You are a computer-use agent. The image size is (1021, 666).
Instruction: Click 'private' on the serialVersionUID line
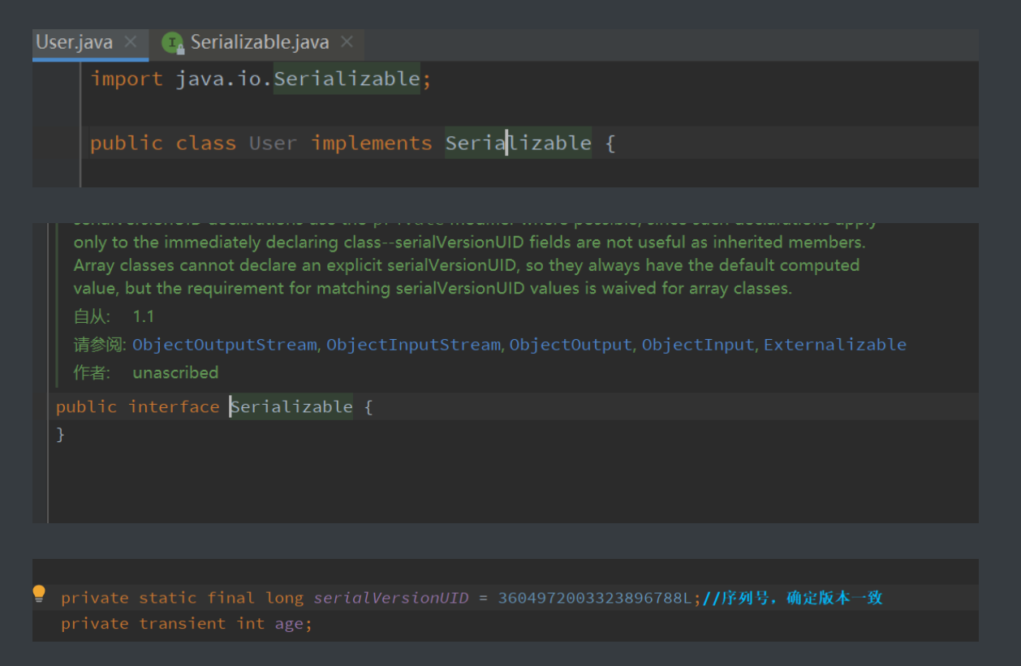[95, 598]
